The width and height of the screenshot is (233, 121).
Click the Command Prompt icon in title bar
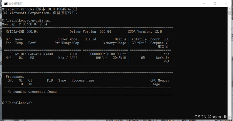[x=5, y=4]
